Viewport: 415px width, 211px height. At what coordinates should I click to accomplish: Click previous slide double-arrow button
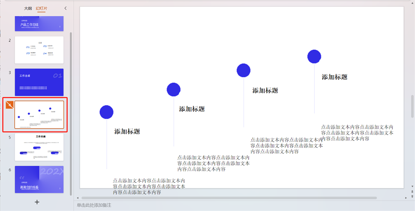click(x=412, y=191)
